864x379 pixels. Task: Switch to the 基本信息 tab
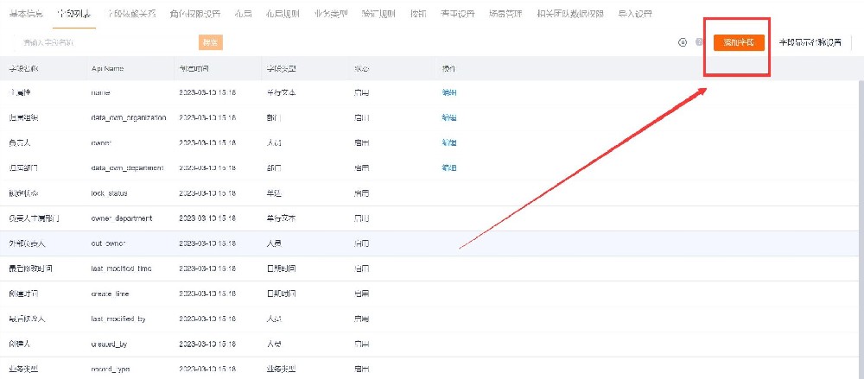pos(27,14)
